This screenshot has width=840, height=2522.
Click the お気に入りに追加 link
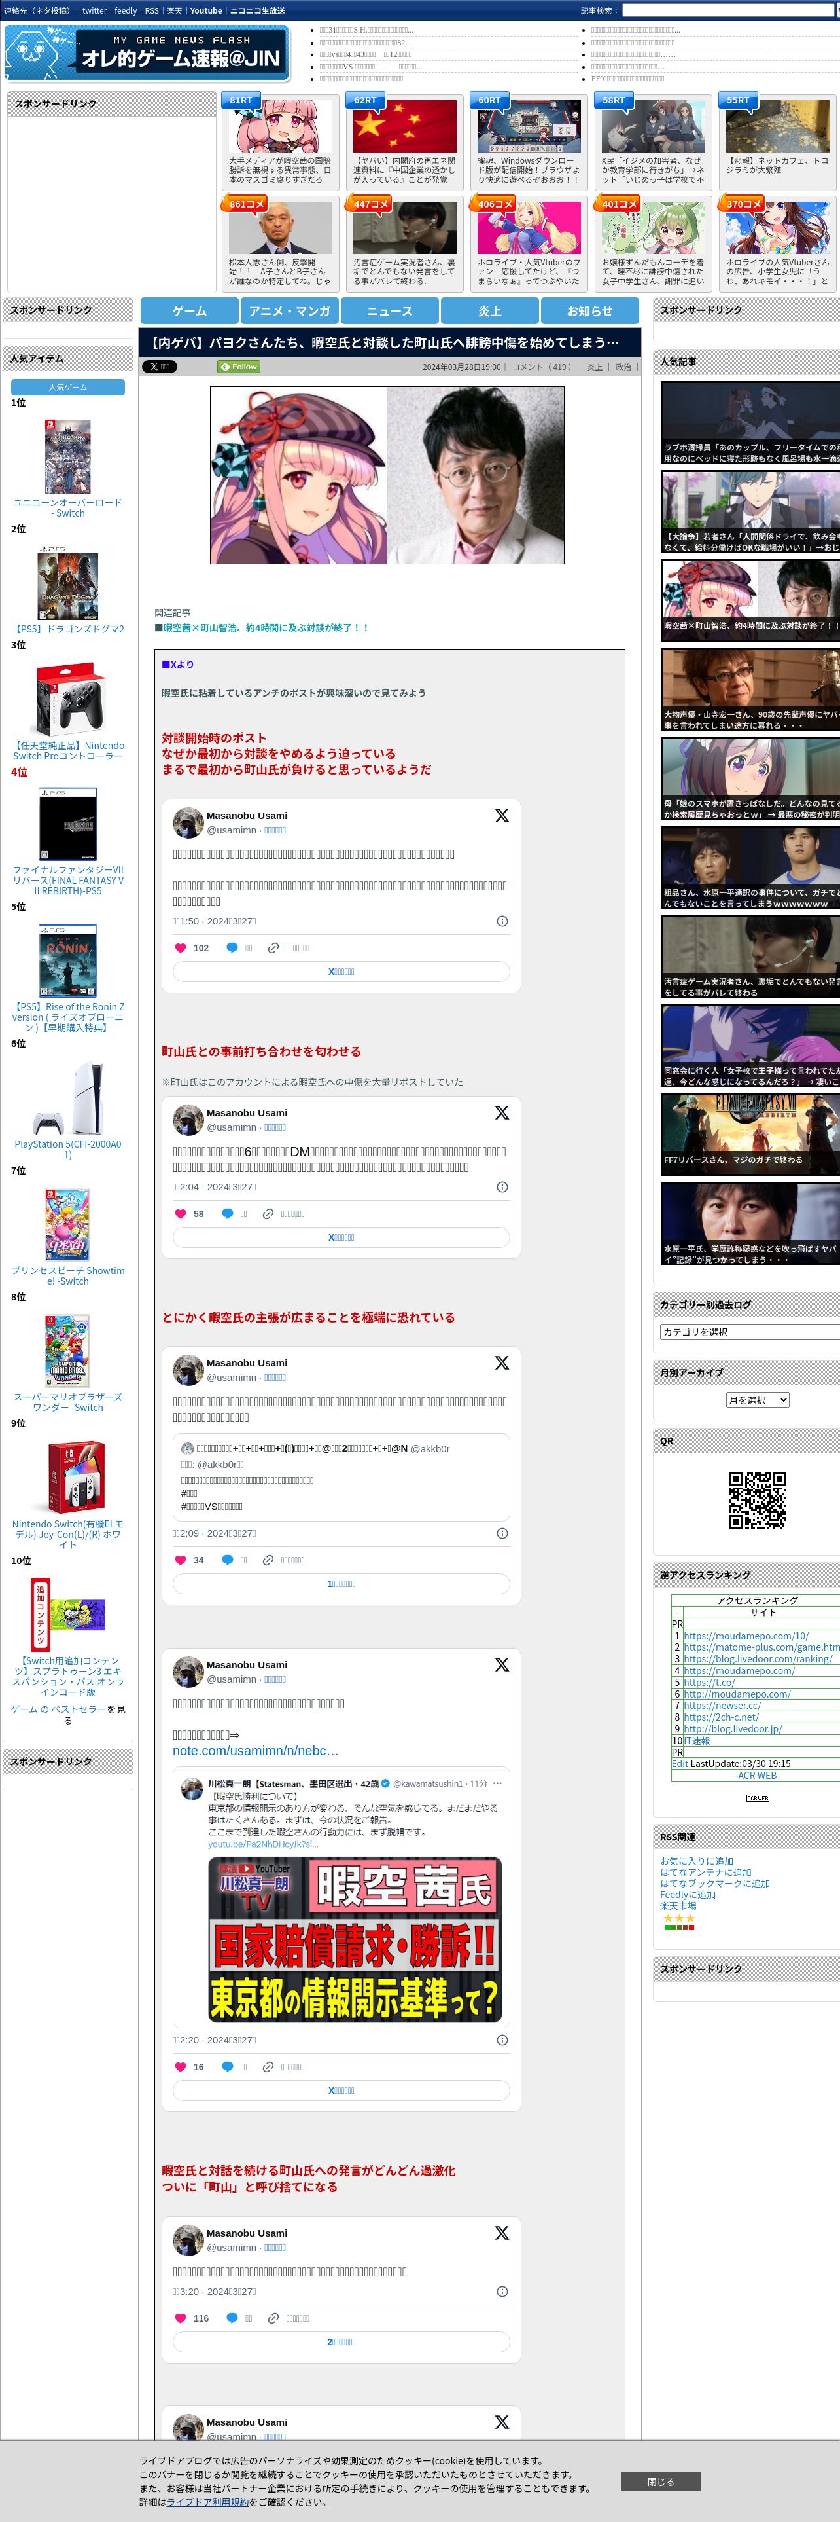pyautogui.click(x=696, y=1861)
